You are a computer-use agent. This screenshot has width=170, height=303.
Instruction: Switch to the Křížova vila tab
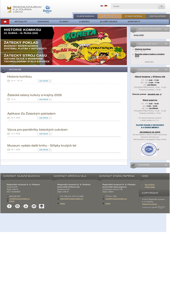[x=109, y=16]
